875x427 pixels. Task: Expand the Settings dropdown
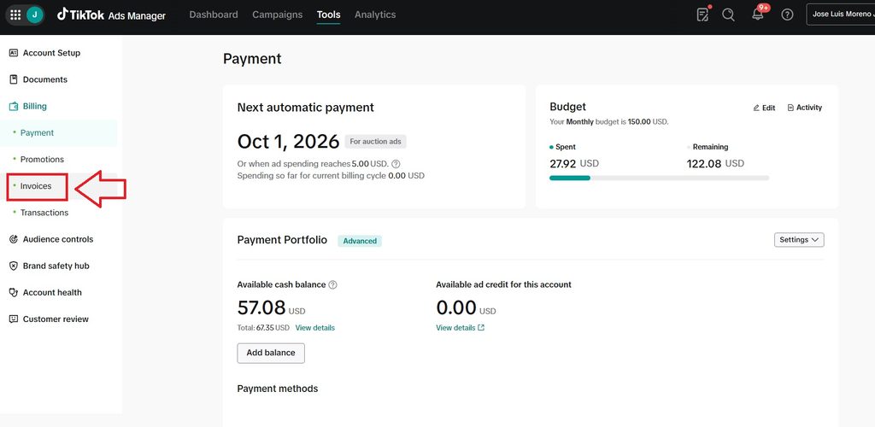click(x=799, y=240)
